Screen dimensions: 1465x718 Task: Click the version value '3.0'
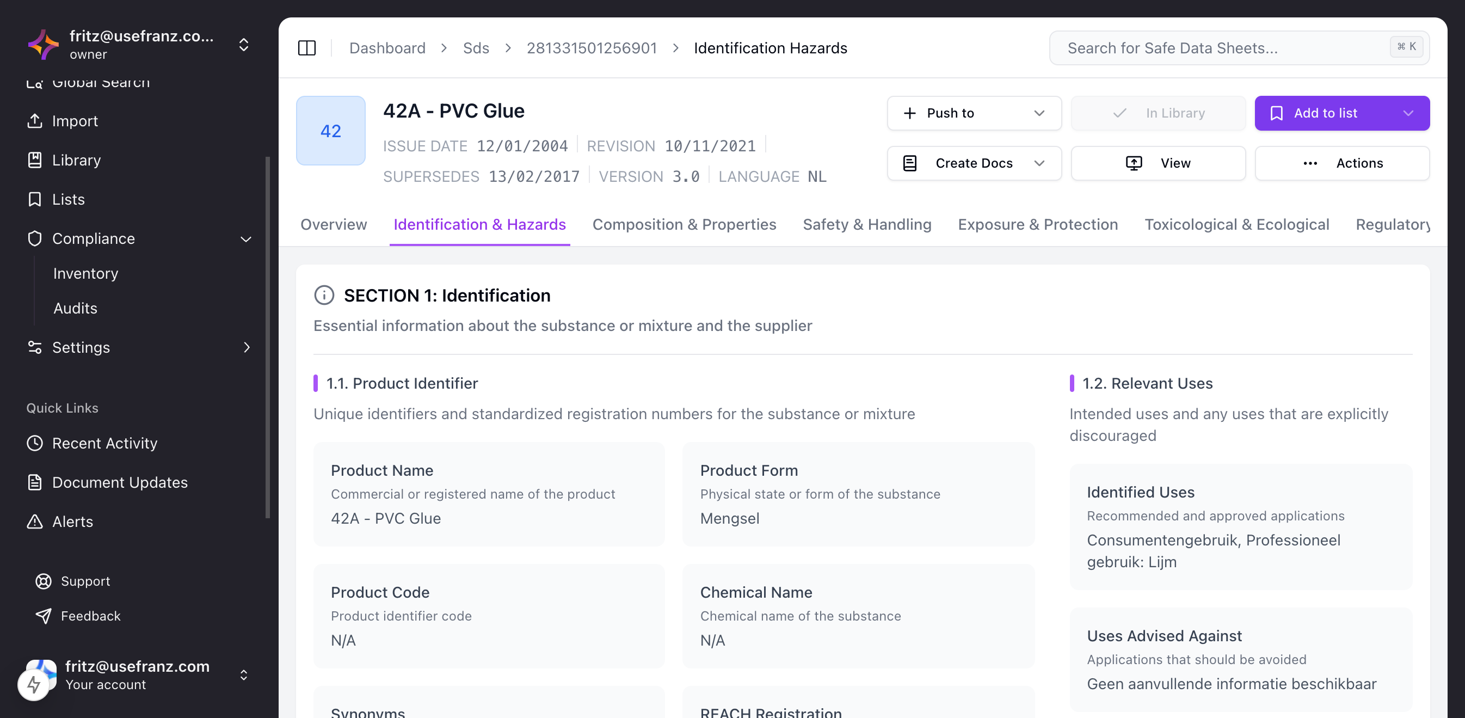pyautogui.click(x=685, y=176)
